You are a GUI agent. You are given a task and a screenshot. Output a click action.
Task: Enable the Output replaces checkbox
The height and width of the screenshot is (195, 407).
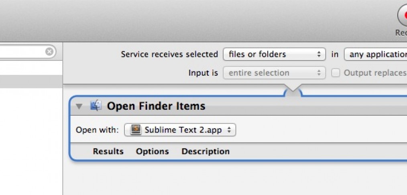tap(336, 73)
